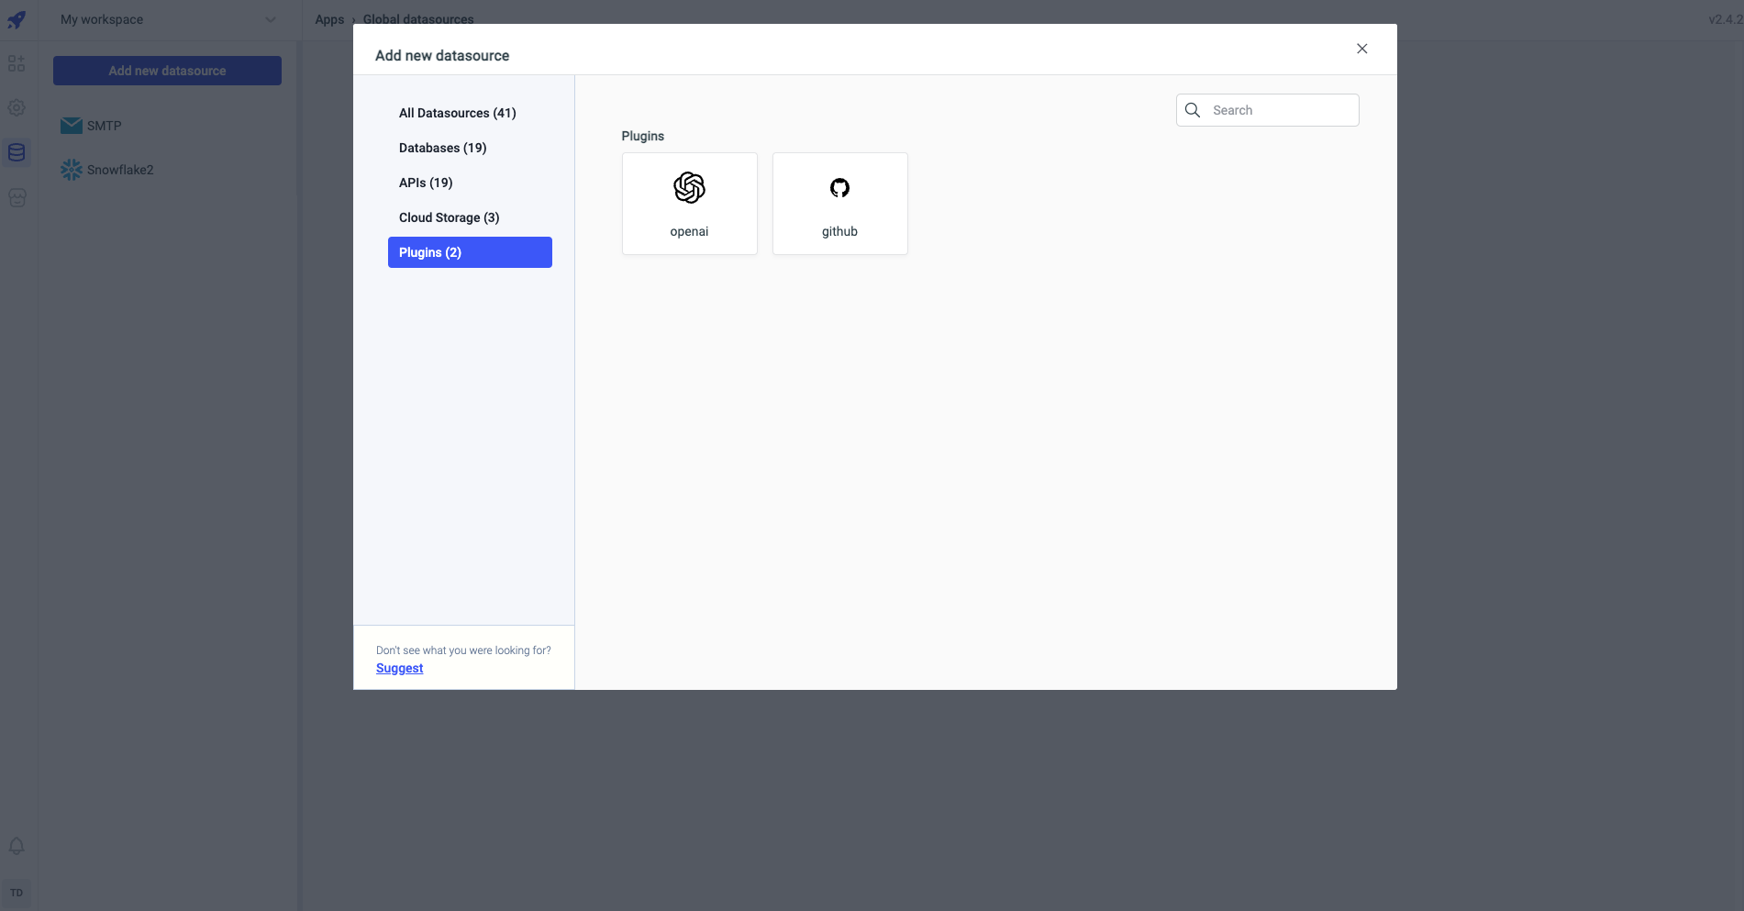1744x911 pixels.
Task: Open notifications bell icon
Action: [x=17, y=846]
